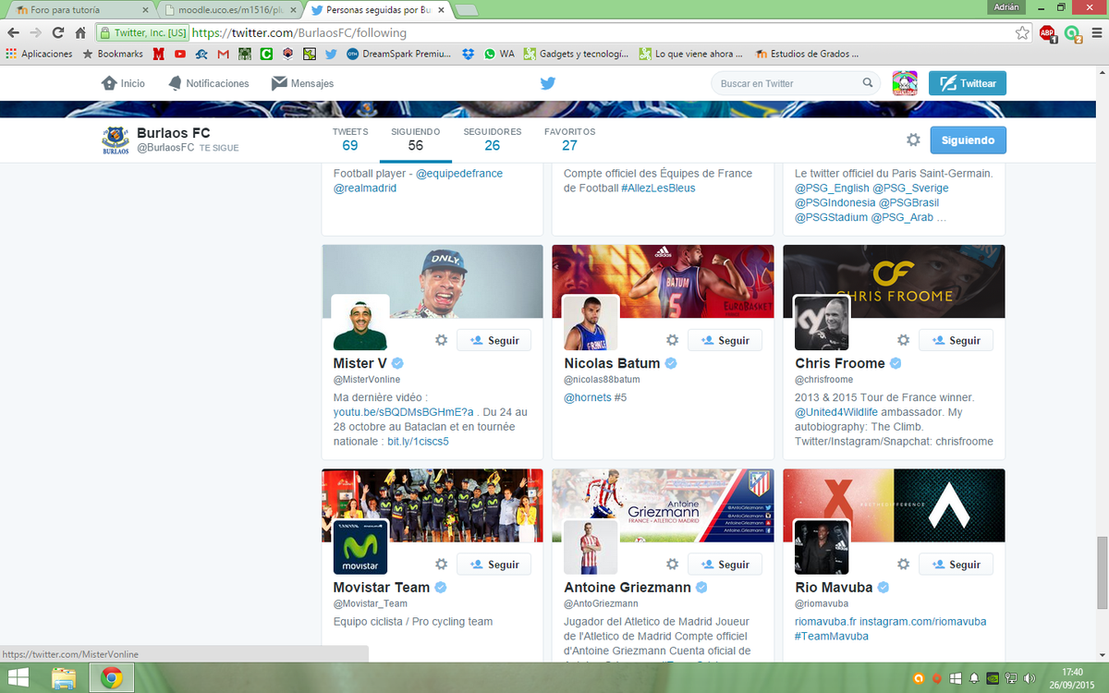Viewport: 1109px width, 693px height.
Task: Open the profile avatar menu next to Twittear
Action: coord(905,83)
